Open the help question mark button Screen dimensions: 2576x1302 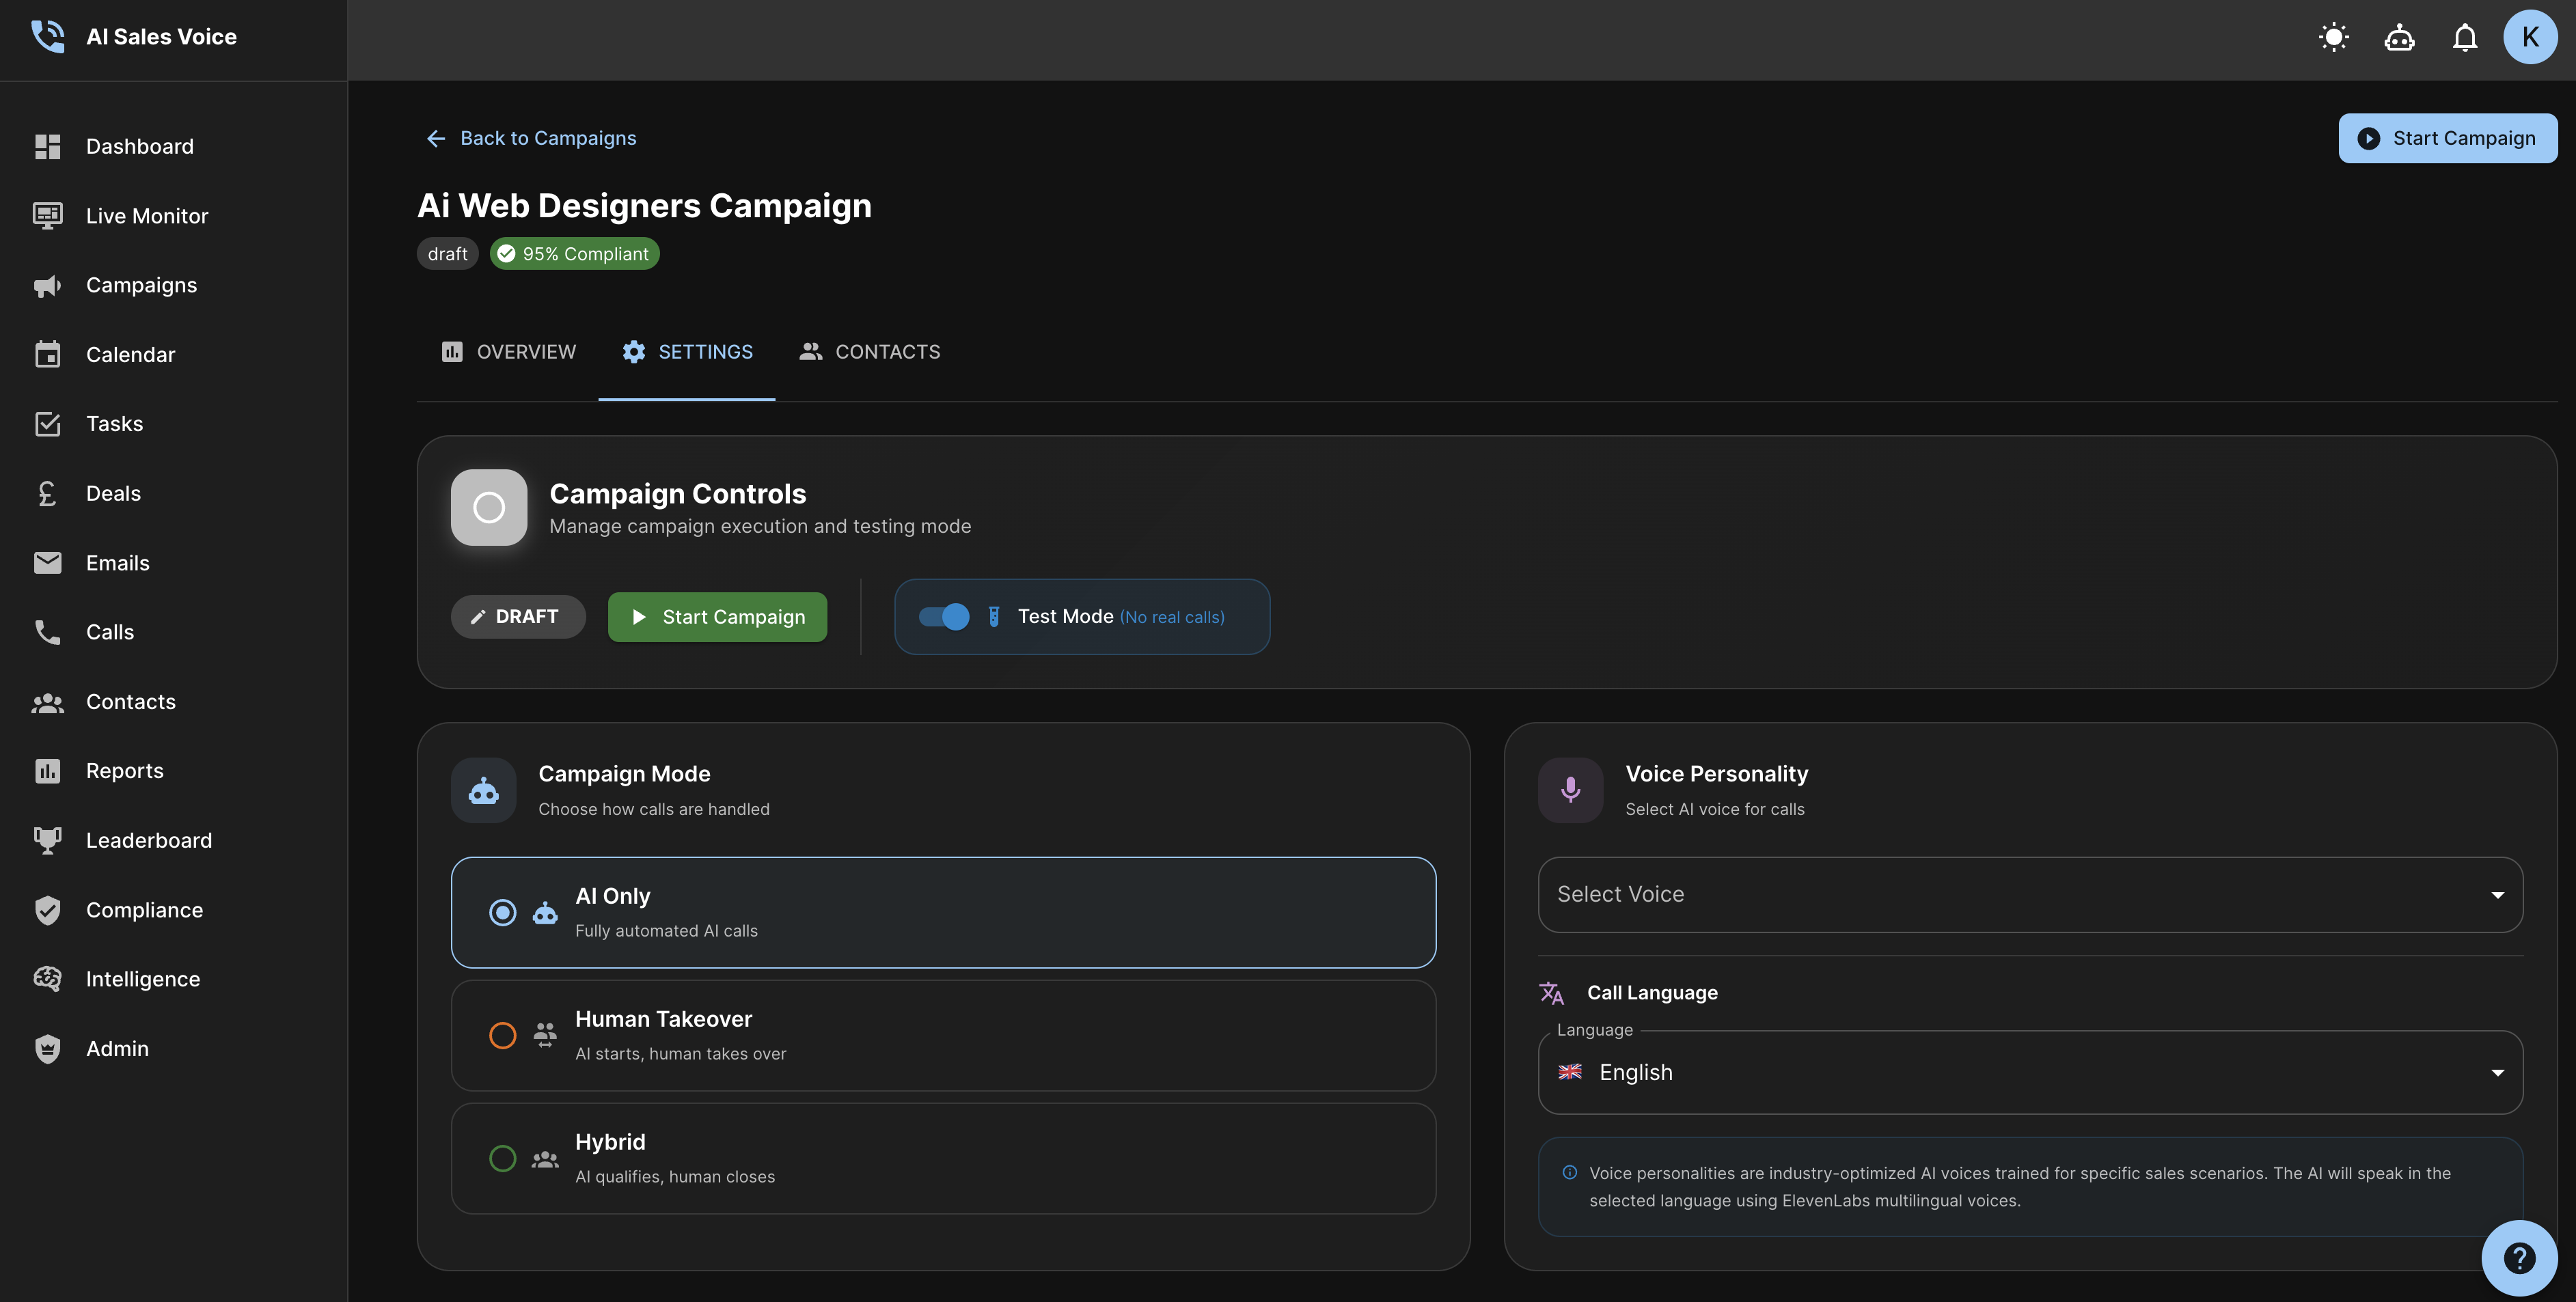tap(2519, 1257)
